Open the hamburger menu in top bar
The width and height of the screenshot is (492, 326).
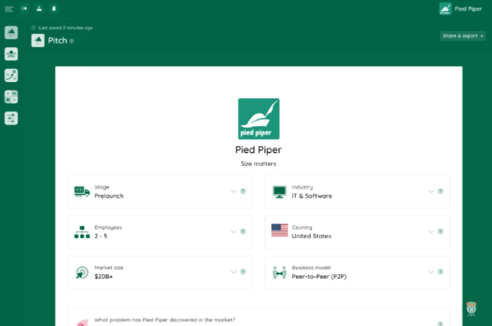[x=9, y=8]
